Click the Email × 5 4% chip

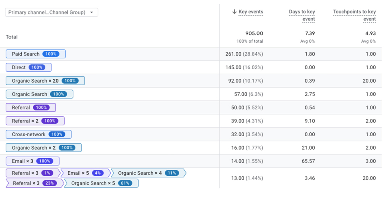(86, 173)
